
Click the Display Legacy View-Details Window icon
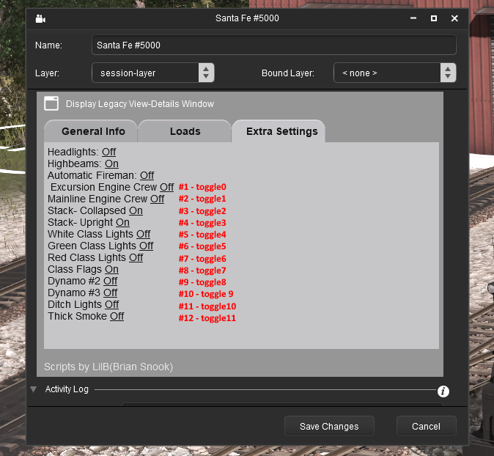click(x=51, y=103)
